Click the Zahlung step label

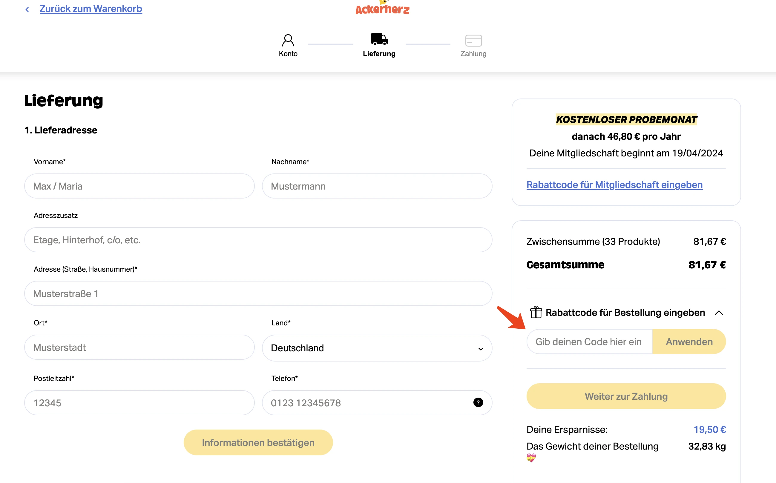click(473, 54)
